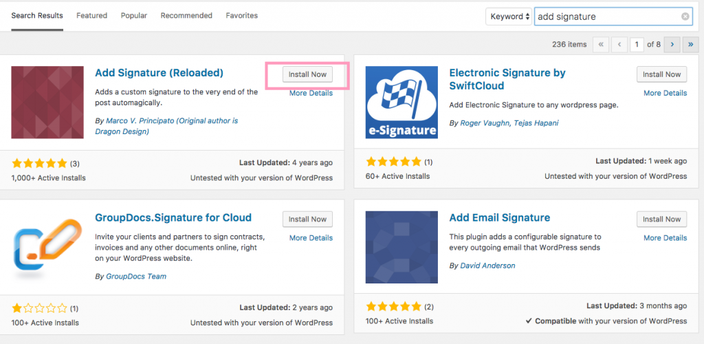Open the Add Signature (Reloaded) title link

159,73
